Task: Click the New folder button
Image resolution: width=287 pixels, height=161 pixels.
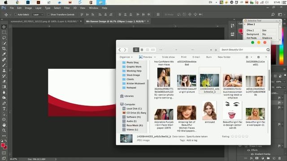Action: 224,57
